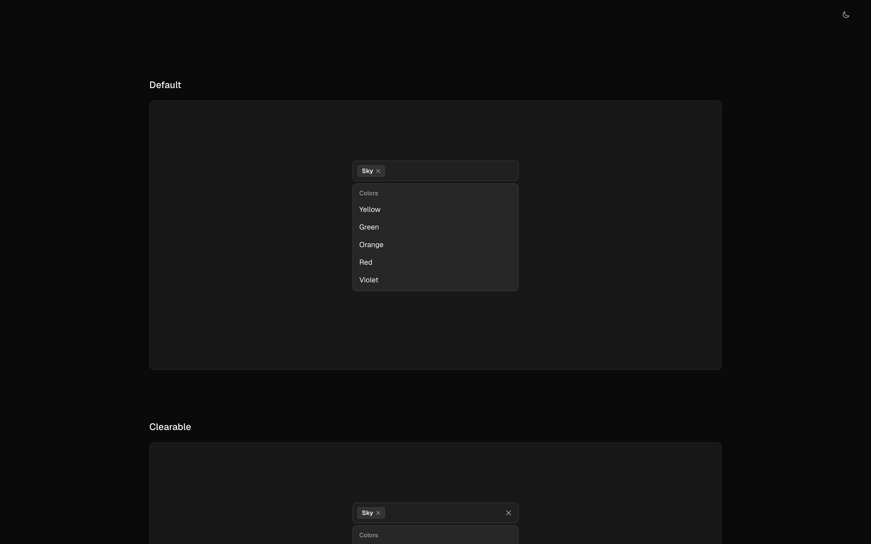Toggle the dark mode moon icon

pyautogui.click(x=846, y=15)
